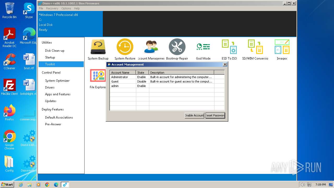Open Edge from the taskbar
334x188 pixels.
pos(56,185)
